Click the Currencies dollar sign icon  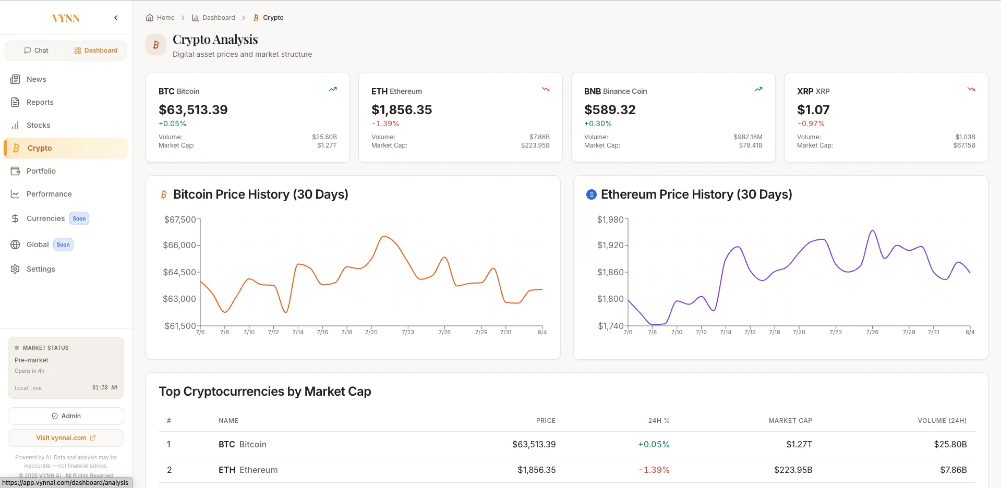point(16,218)
